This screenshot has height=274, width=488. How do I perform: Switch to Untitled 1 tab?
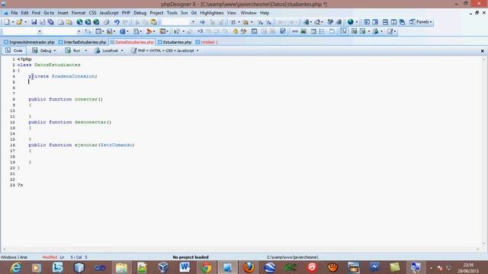point(207,43)
